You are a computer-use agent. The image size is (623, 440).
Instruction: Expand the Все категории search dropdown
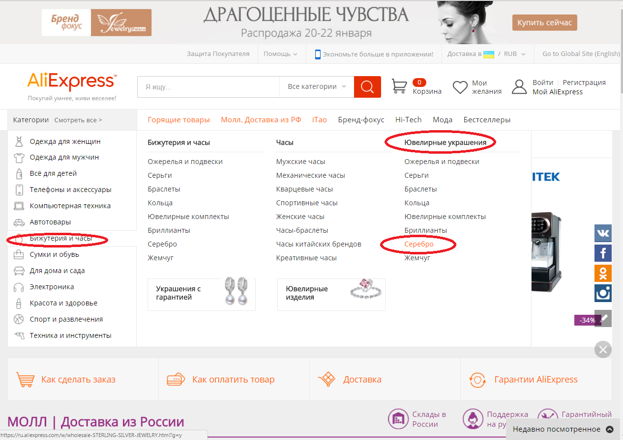(317, 87)
